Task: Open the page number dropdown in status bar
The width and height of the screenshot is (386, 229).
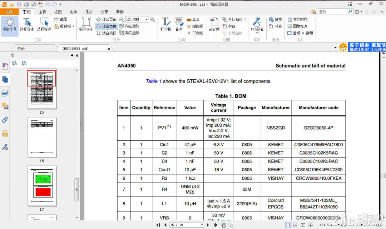Action: 202,225
